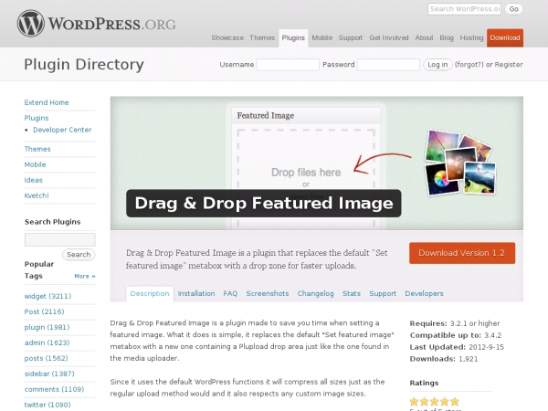
Task: Open the twitter (1090) tag
Action: 47,405
